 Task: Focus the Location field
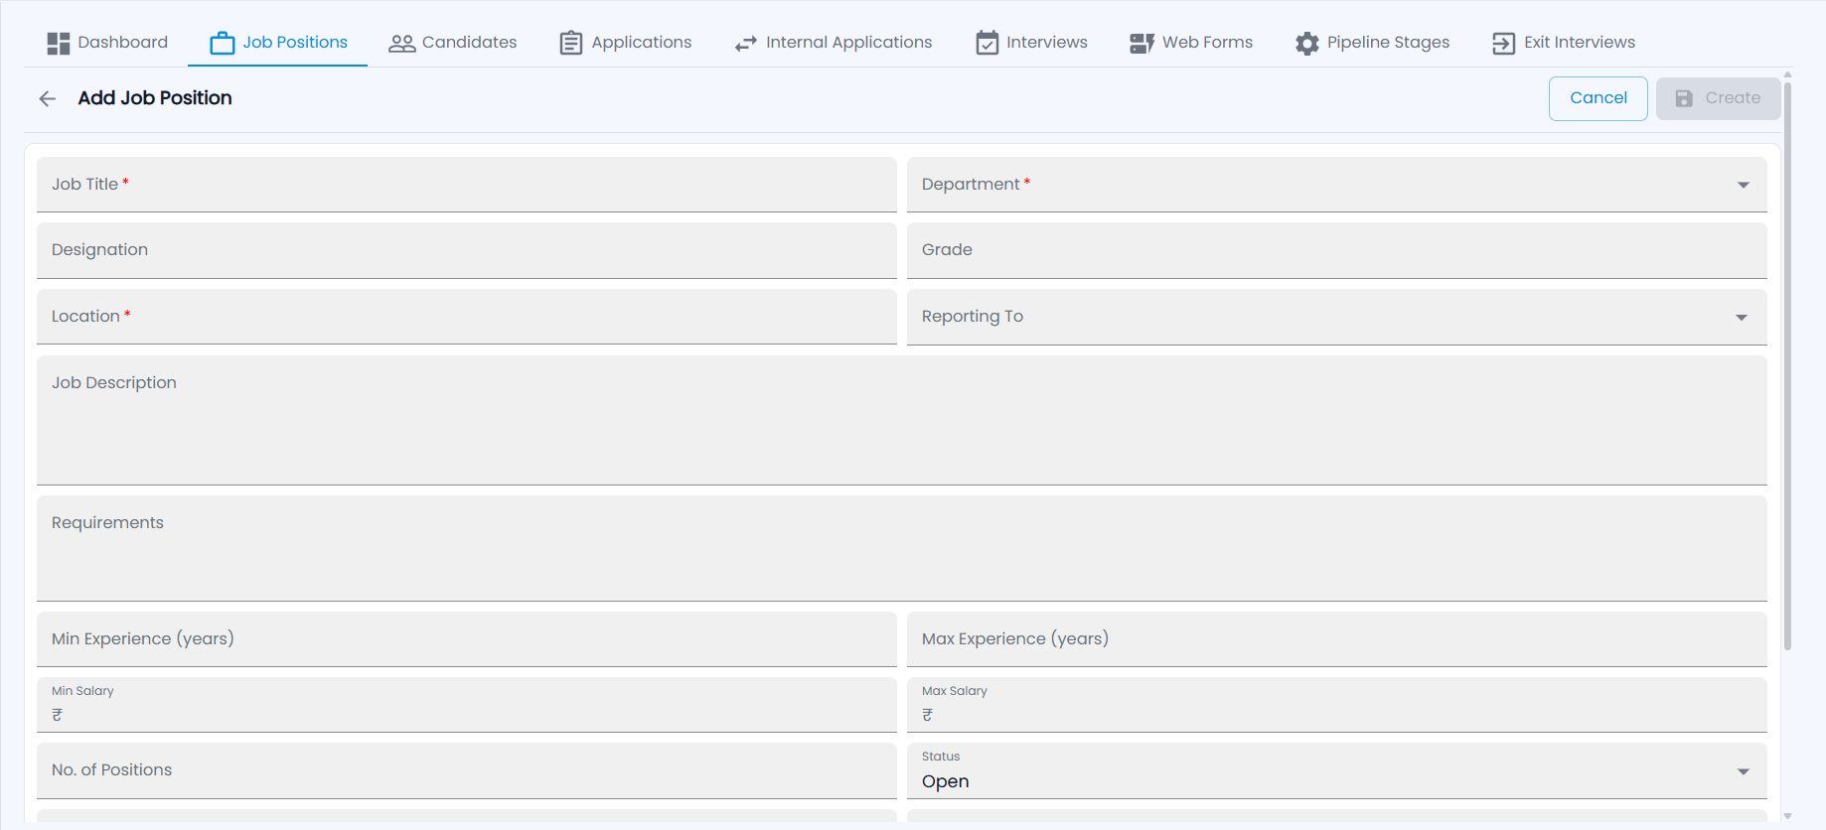coord(467,317)
